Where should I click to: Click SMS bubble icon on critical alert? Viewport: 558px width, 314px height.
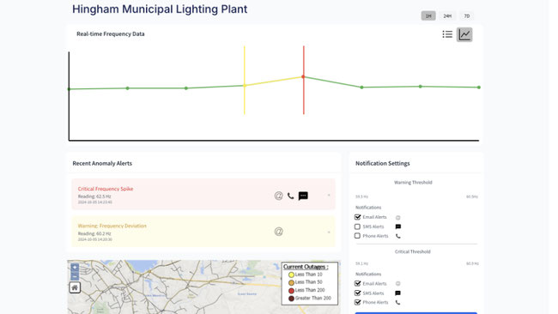click(303, 196)
